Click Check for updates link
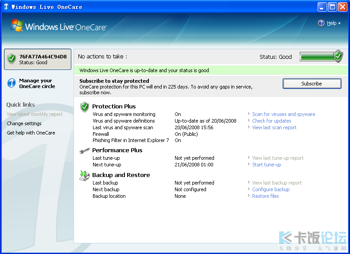The height and width of the screenshot is (254, 350). click(272, 121)
